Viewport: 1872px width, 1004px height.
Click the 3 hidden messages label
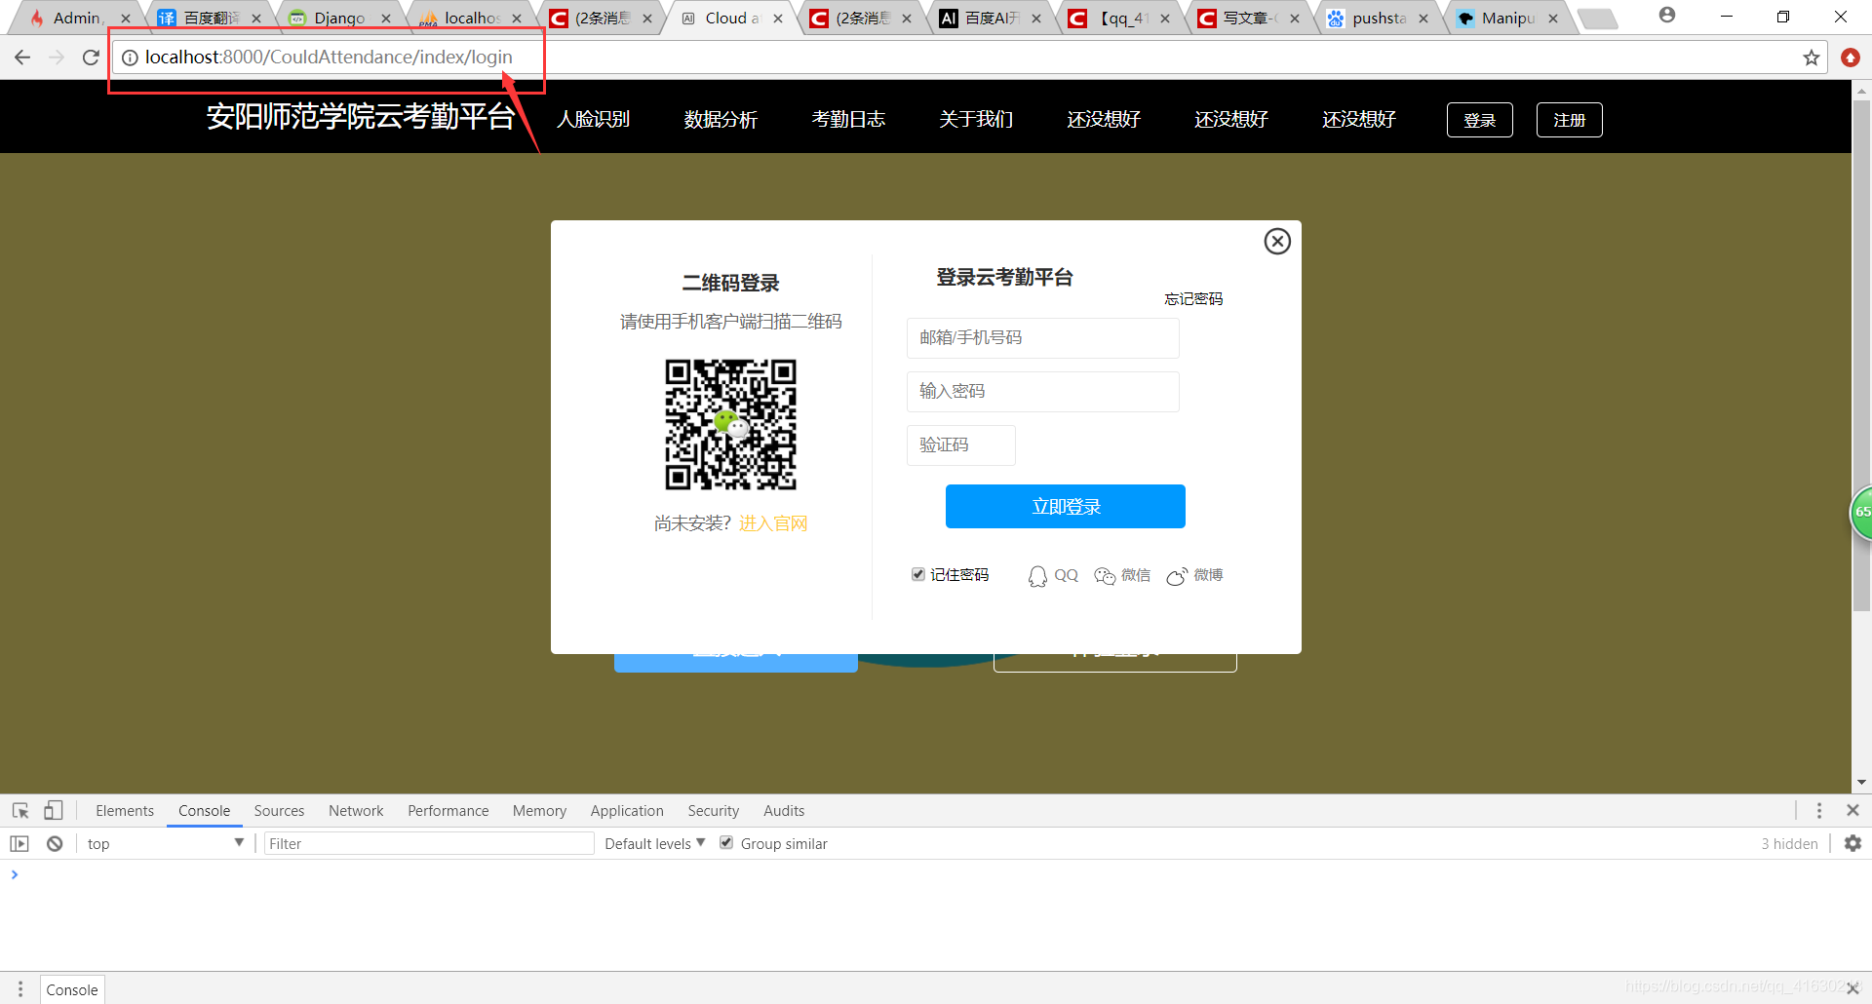1789,843
